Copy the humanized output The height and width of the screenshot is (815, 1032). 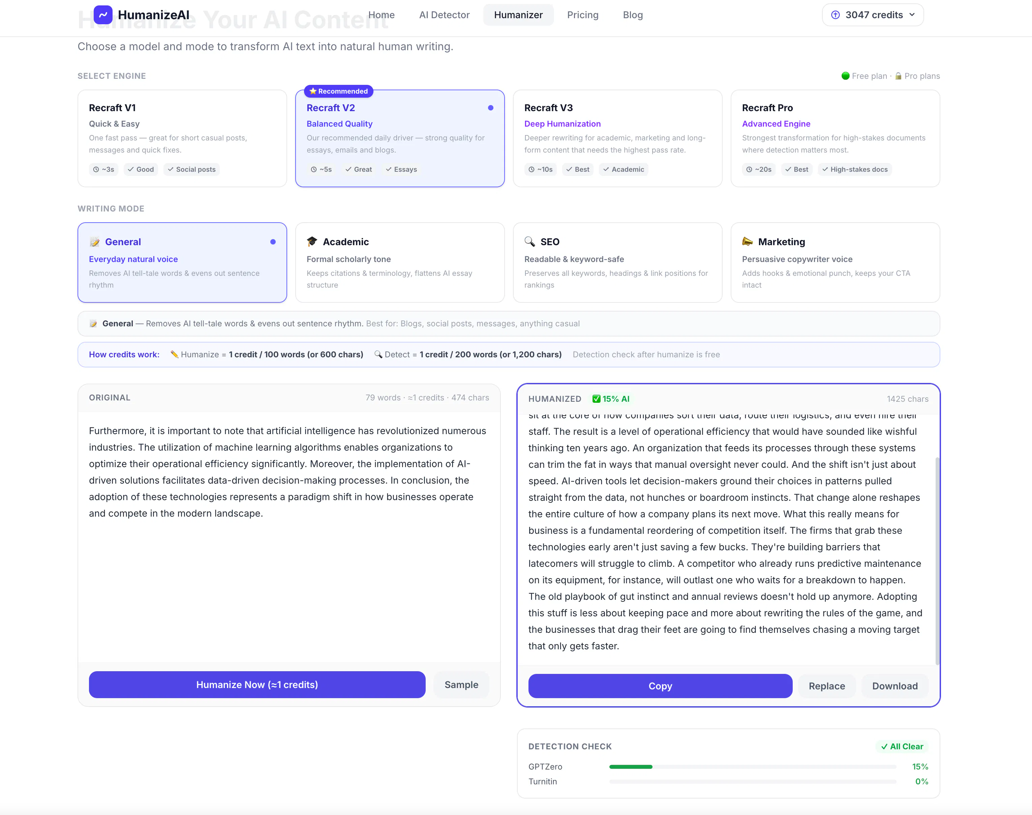click(x=660, y=686)
